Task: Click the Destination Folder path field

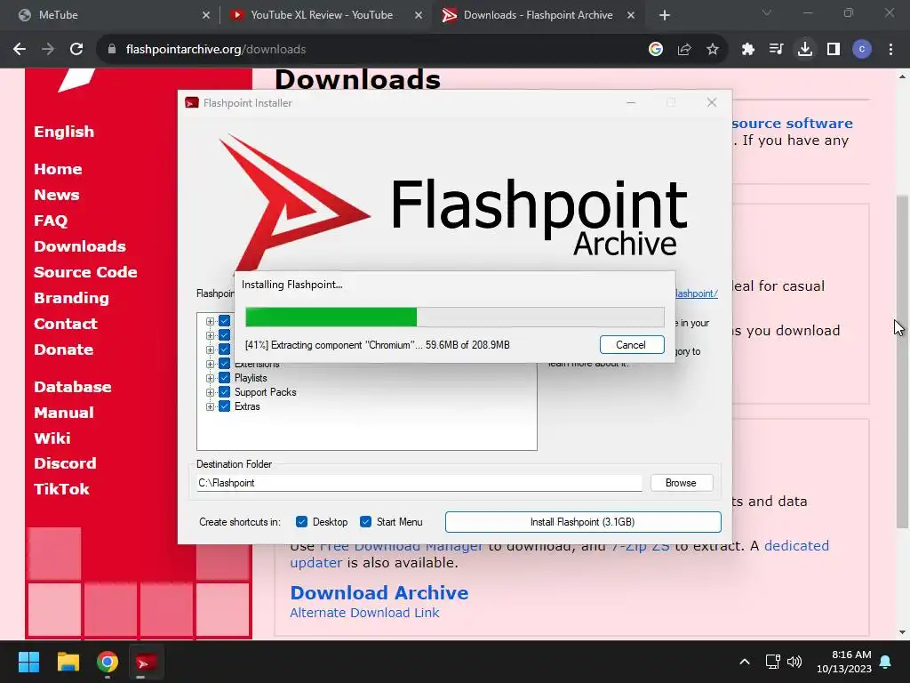Action: click(x=419, y=483)
